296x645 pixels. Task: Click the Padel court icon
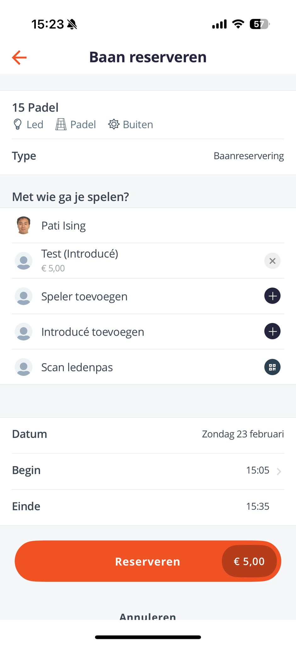pos(61,124)
